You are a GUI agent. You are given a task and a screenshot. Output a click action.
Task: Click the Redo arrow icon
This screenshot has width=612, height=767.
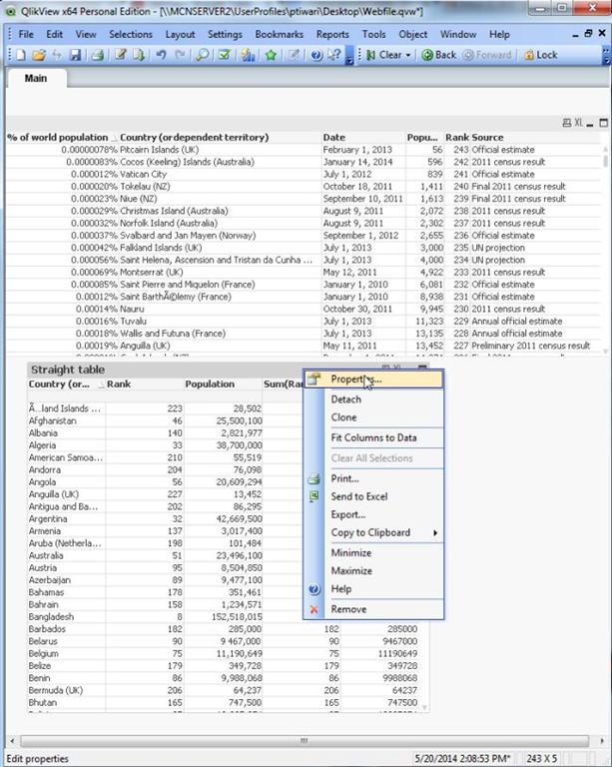tap(180, 55)
